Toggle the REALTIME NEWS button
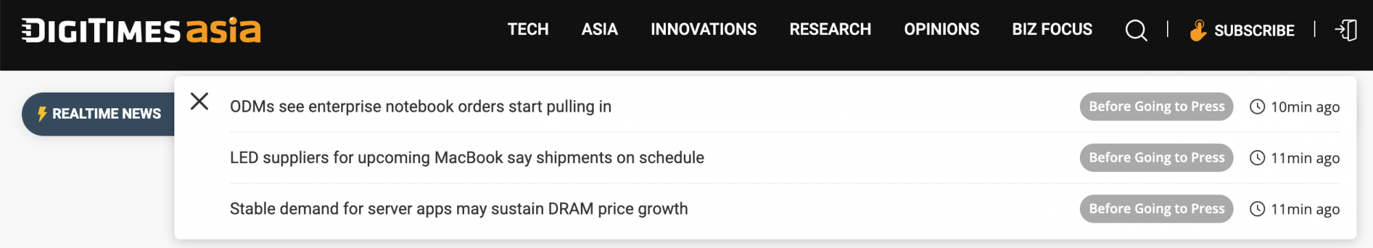The height and width of the screenshot is (248, 1373). pyautogui.click(x=98, y=114)
